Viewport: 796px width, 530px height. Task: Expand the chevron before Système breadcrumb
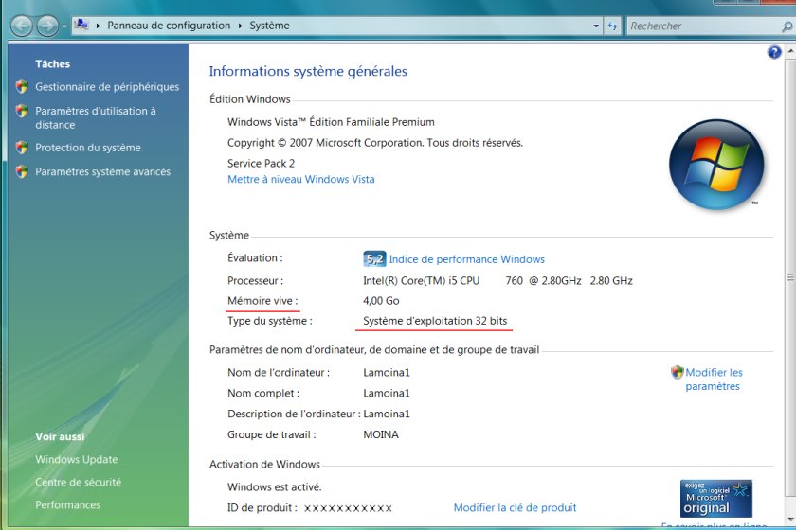pyautogui.click(x=240, y=26)
